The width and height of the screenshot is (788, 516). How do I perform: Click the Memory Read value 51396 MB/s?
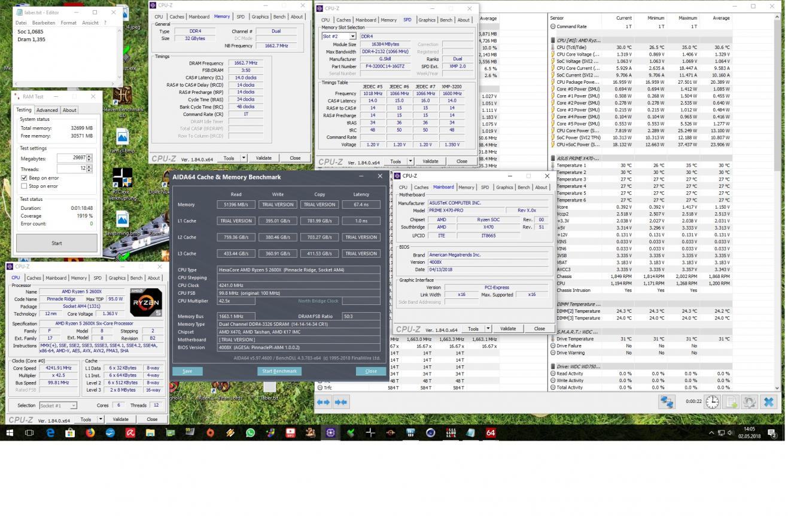[x=236, y=204]
